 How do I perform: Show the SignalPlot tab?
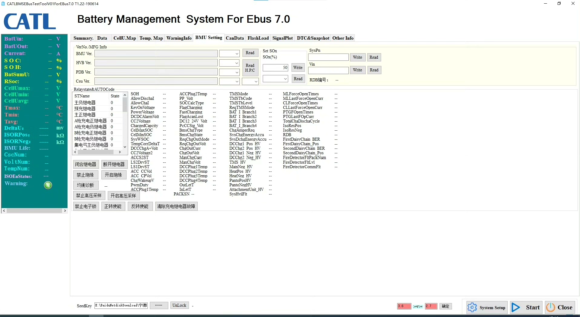click(x=282, y=38)
